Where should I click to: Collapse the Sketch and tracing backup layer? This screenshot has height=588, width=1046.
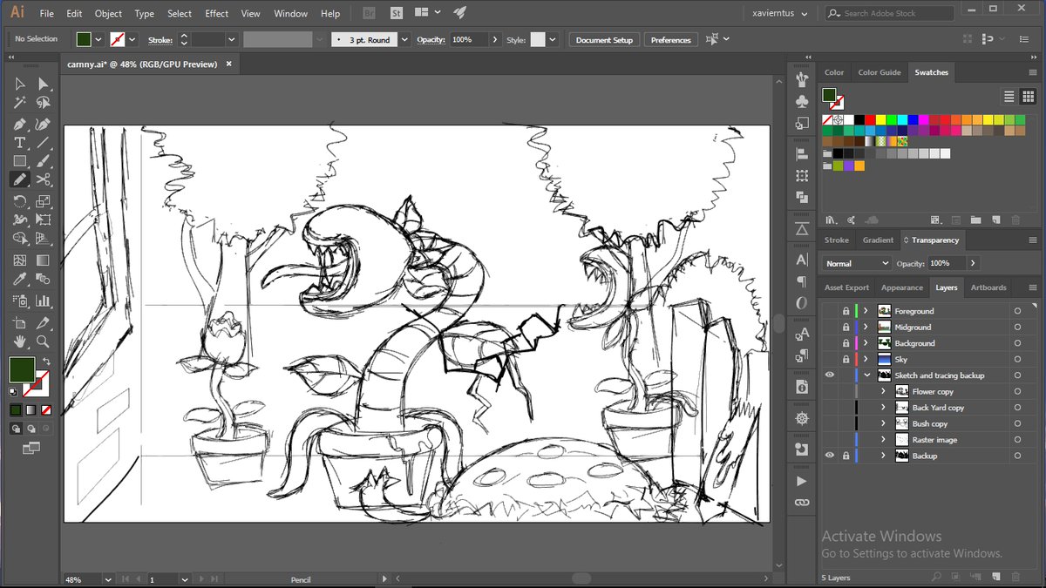(x=866, y=375)
